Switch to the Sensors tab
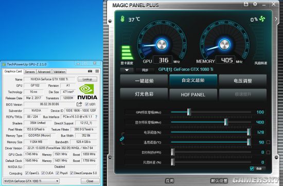This screenshot has height=186, width=283. [x=30, y=72]
